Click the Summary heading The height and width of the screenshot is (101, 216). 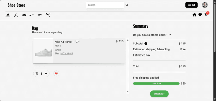point(141,26)
